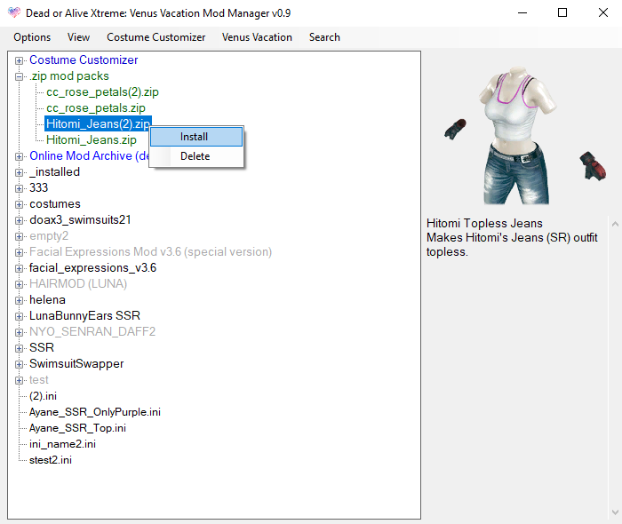Click the Hitomi jeans preview image
The image size is (622, 524).
(524, 135)
